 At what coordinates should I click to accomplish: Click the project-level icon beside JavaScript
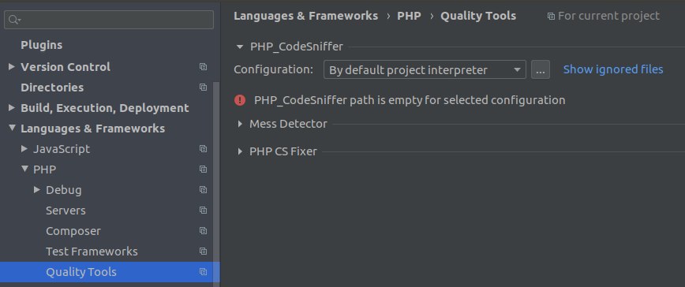[203, 149]
